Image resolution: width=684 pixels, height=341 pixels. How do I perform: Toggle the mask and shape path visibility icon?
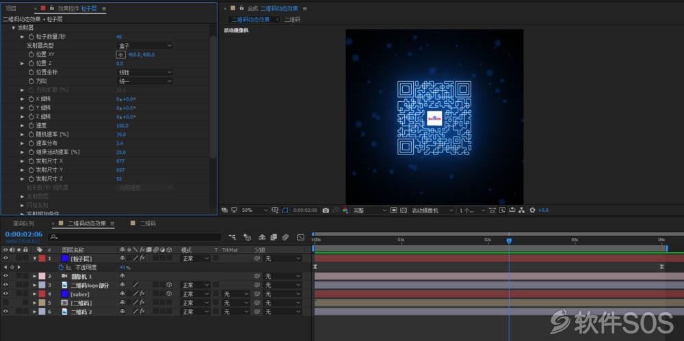point(285,210)
